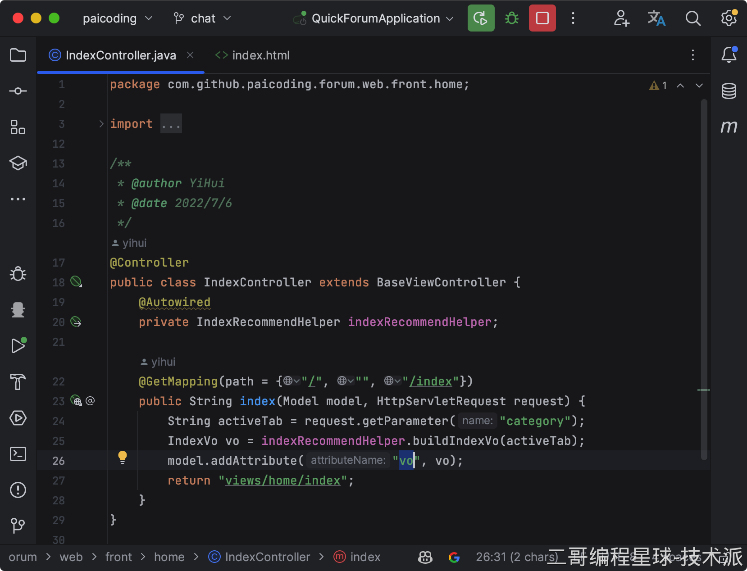Go to previous highlighted error arrow
747x571 pixels.
point(680,86)
